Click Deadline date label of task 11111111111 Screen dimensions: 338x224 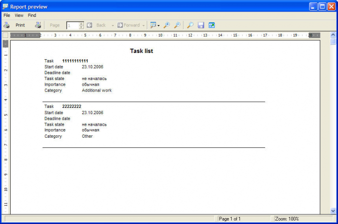57,73
